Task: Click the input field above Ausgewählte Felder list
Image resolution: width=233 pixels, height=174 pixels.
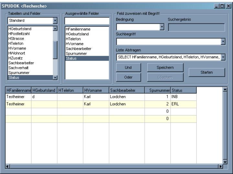Action: point(87,21)
